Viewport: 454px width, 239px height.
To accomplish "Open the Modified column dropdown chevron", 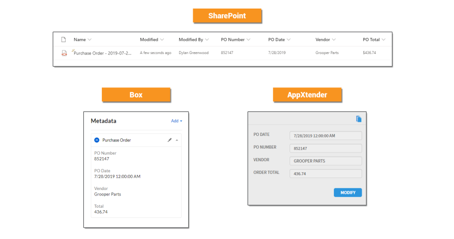I will pyautogui.click(x=162, y=39).
